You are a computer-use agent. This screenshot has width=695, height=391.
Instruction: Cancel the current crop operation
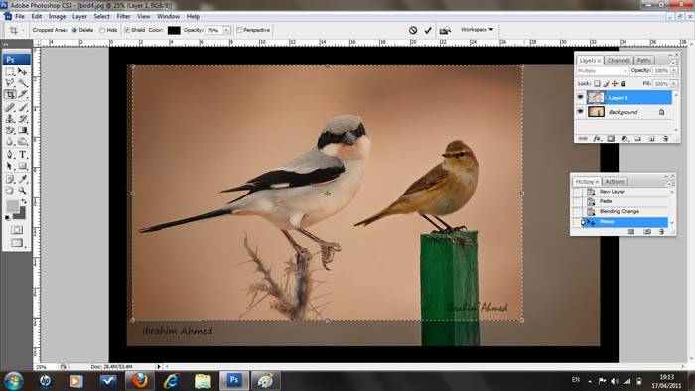(413, 30)
